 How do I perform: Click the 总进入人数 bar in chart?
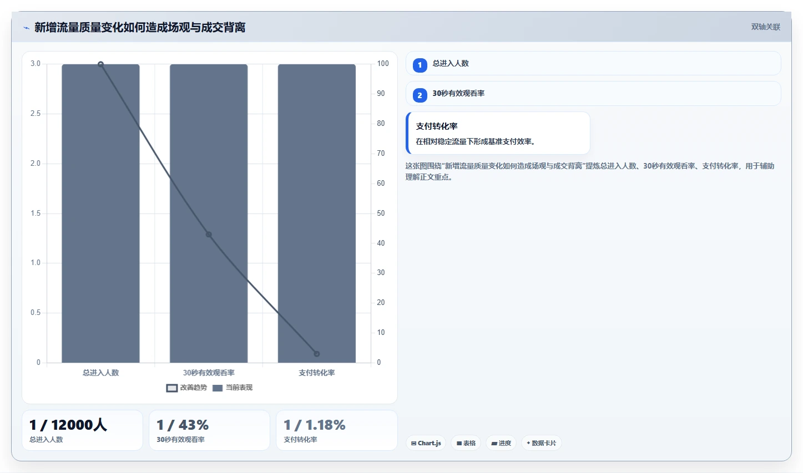[x=100, y=213]
